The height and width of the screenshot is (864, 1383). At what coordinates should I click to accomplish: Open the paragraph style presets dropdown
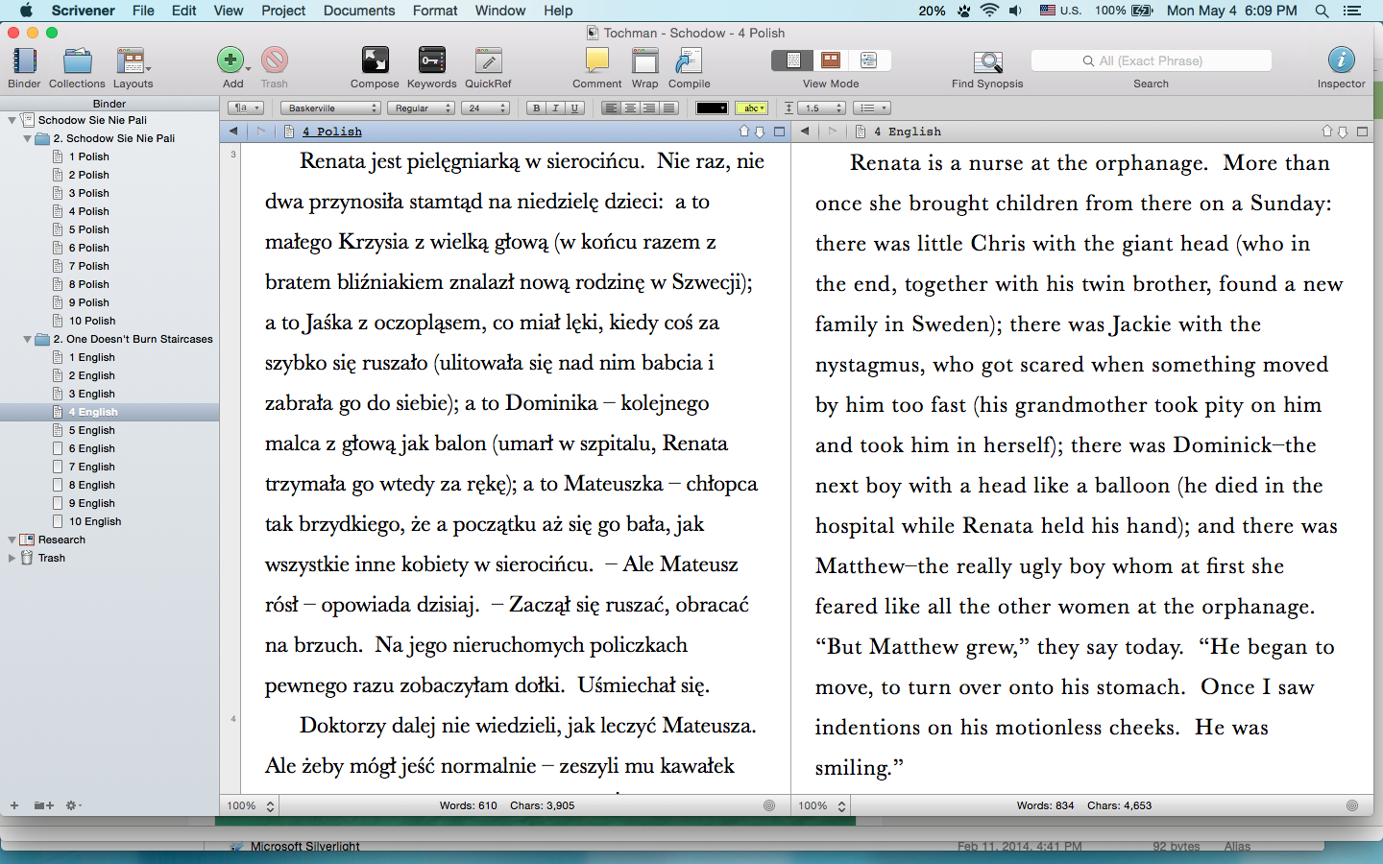pos(246,108)
